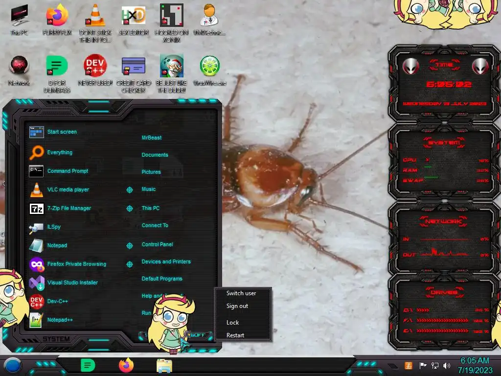Open Music from start menu right column

(x=149, y=189)
